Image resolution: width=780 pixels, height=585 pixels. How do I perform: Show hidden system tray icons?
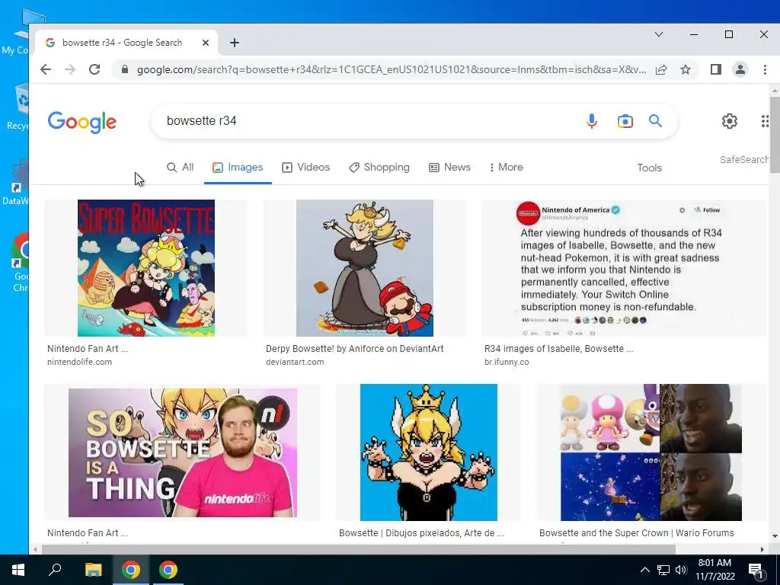click(644, 570)
